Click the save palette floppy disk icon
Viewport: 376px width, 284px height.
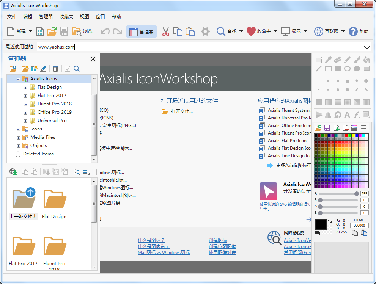point(327,128)
